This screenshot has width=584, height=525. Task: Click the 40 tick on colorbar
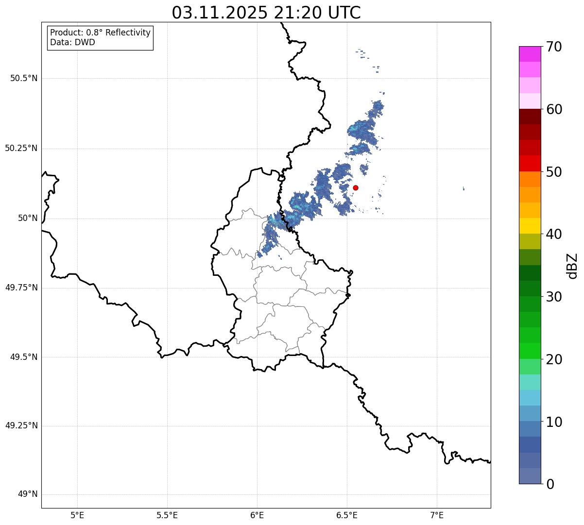554,234
